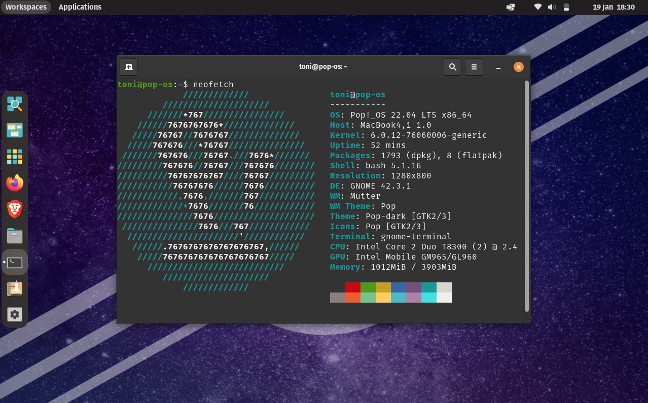
Task: Click the 'Terminal: gnome-terminal' line
Action: click(x=391, y=237)
